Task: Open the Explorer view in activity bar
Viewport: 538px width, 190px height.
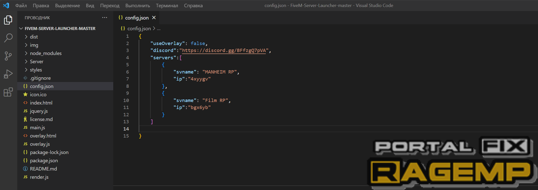Action: (8, 20)
